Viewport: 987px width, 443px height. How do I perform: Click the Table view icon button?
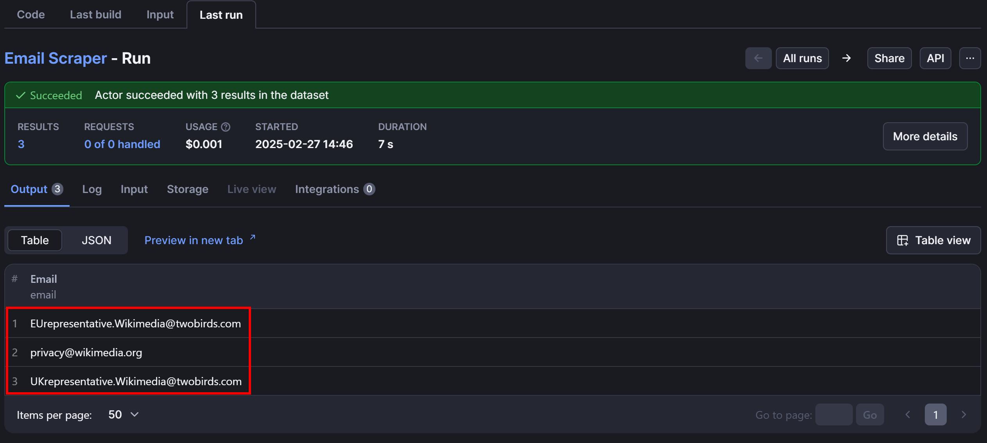(x=902, y=240)
